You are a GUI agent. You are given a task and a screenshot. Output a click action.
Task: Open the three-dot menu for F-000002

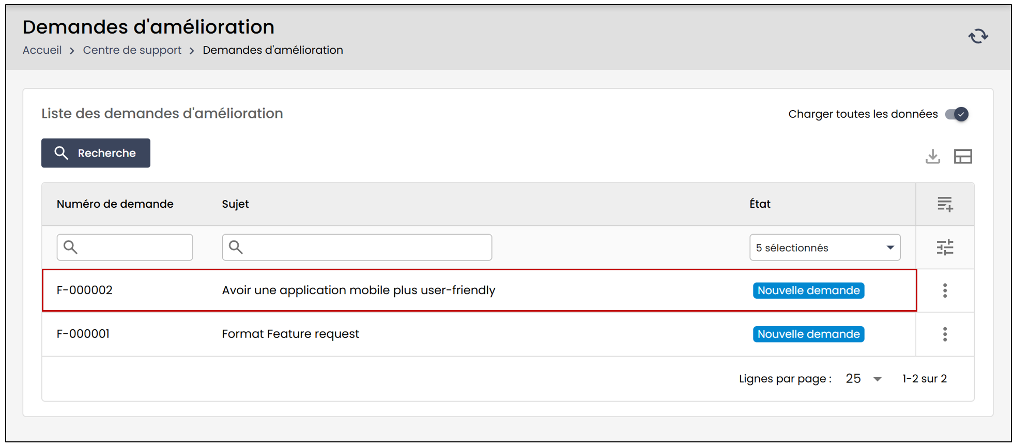coord(945,290)
